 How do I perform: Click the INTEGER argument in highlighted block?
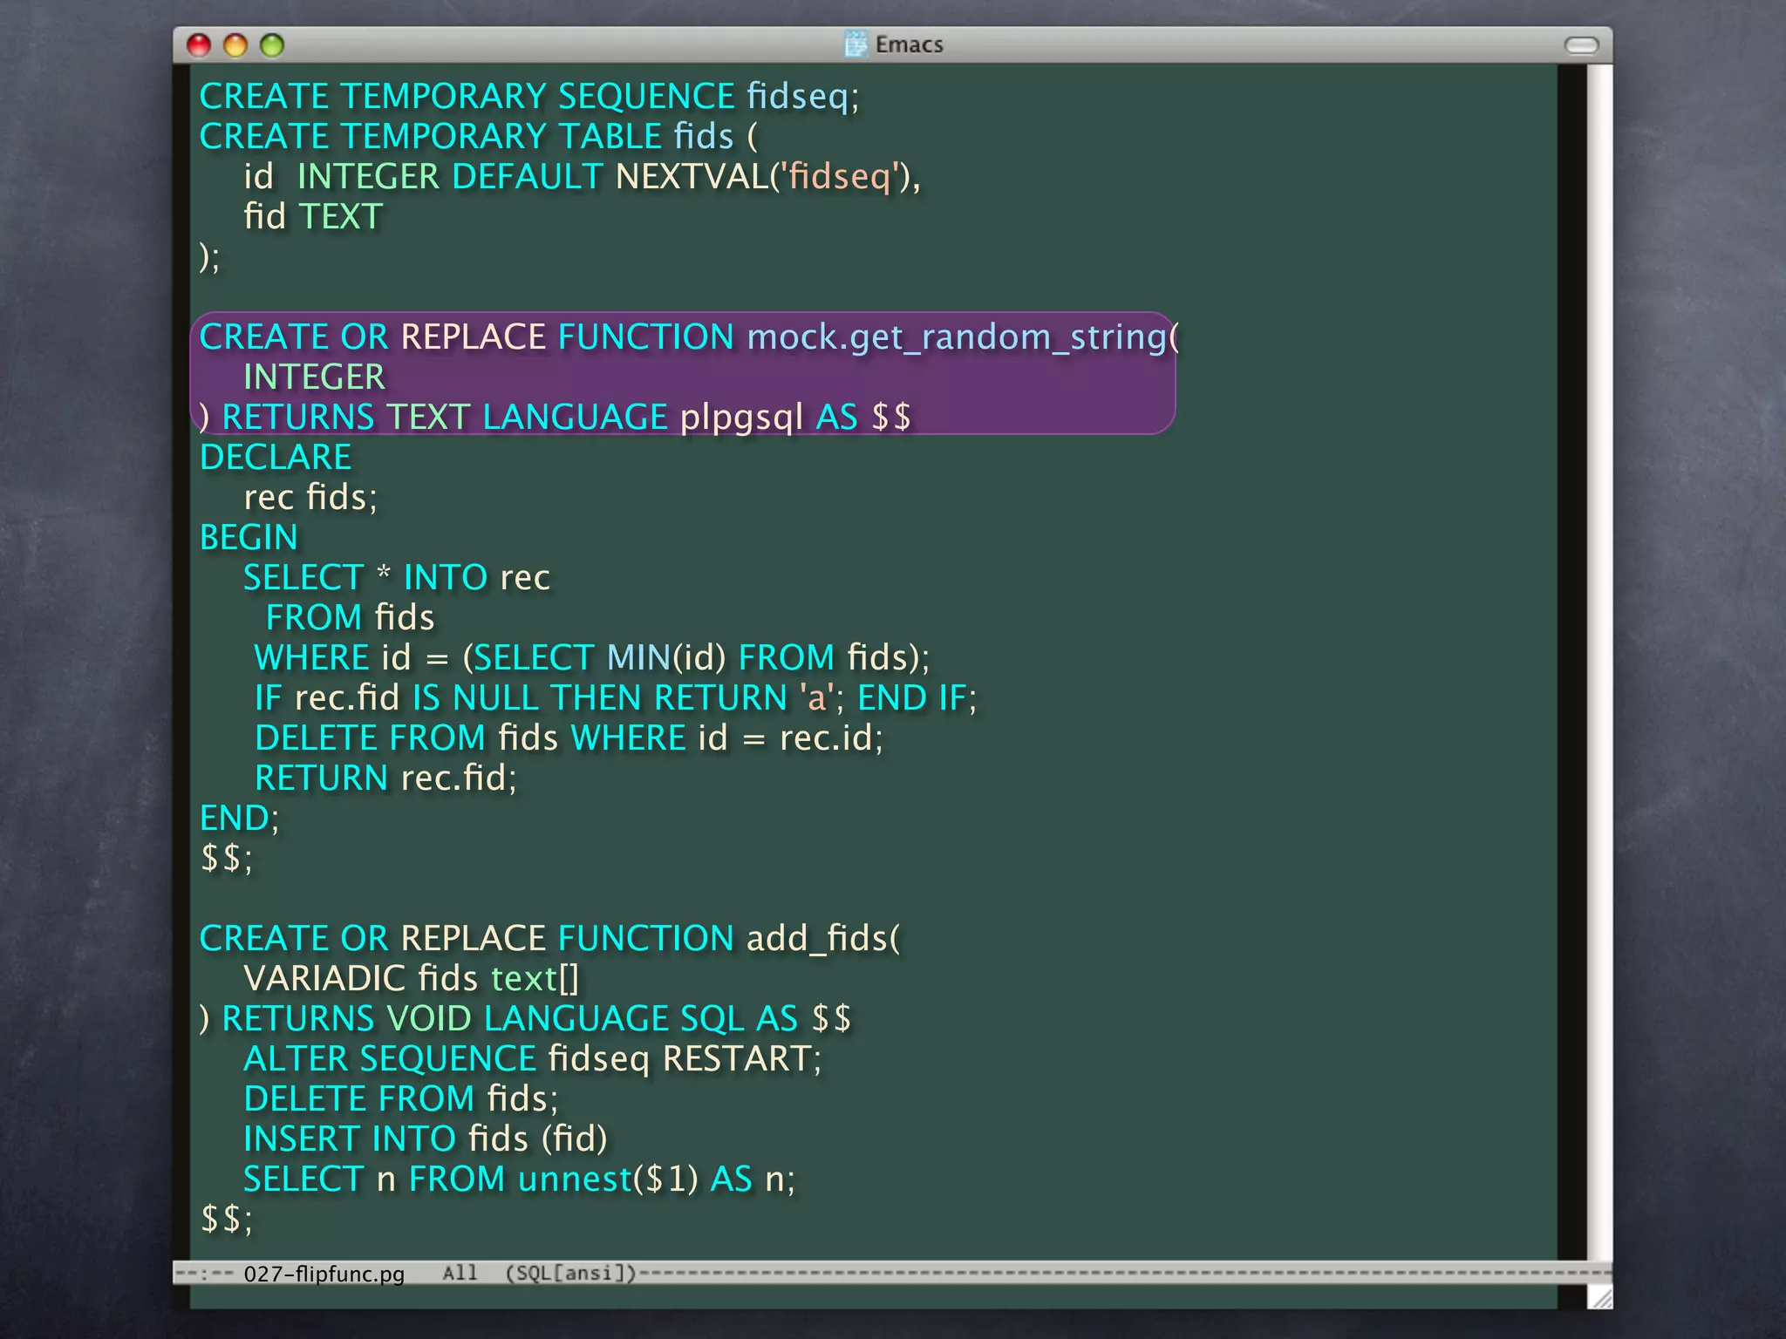[314, 377]
